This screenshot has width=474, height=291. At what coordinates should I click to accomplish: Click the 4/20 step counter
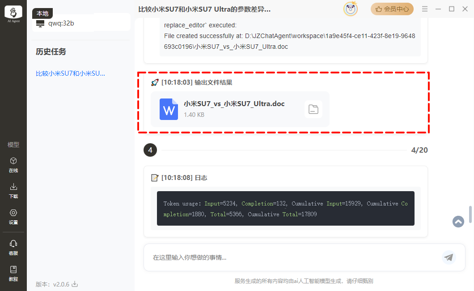pos(419,150)
